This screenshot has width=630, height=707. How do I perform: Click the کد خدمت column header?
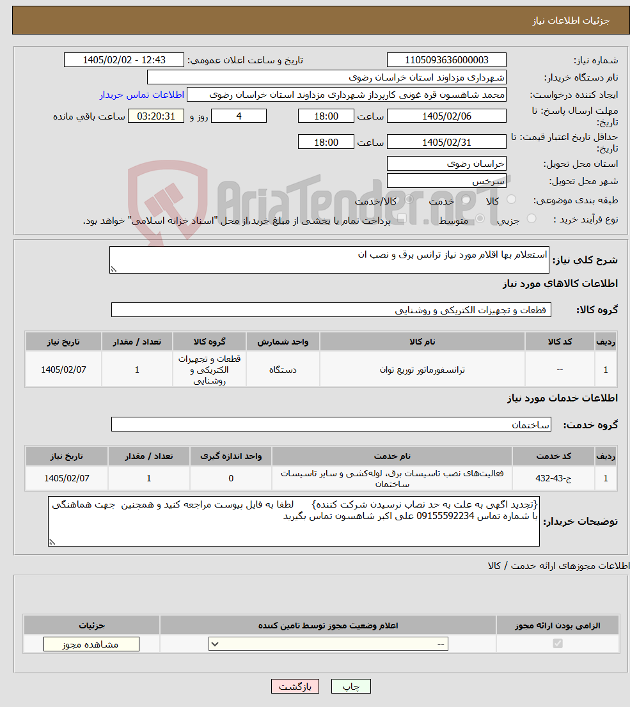pos(553,456)
